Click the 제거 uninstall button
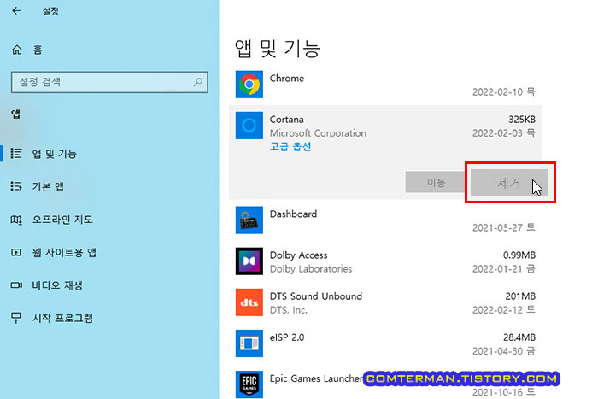This screenshot has width=598, height=399. click(509, 183)
